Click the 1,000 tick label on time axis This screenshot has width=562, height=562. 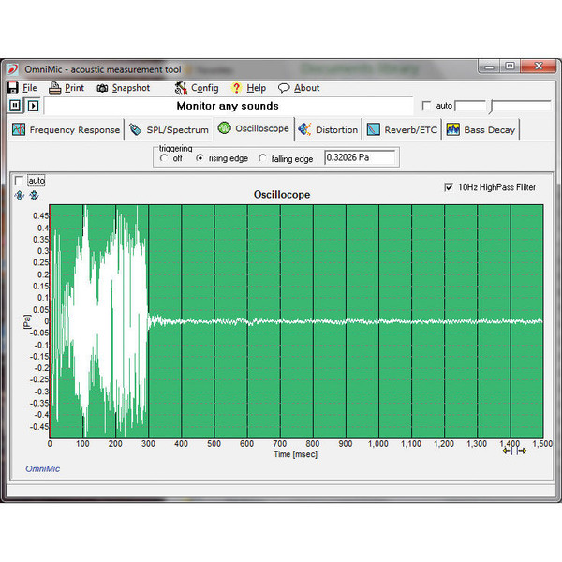pyautogui.click(x=377, y=444)
